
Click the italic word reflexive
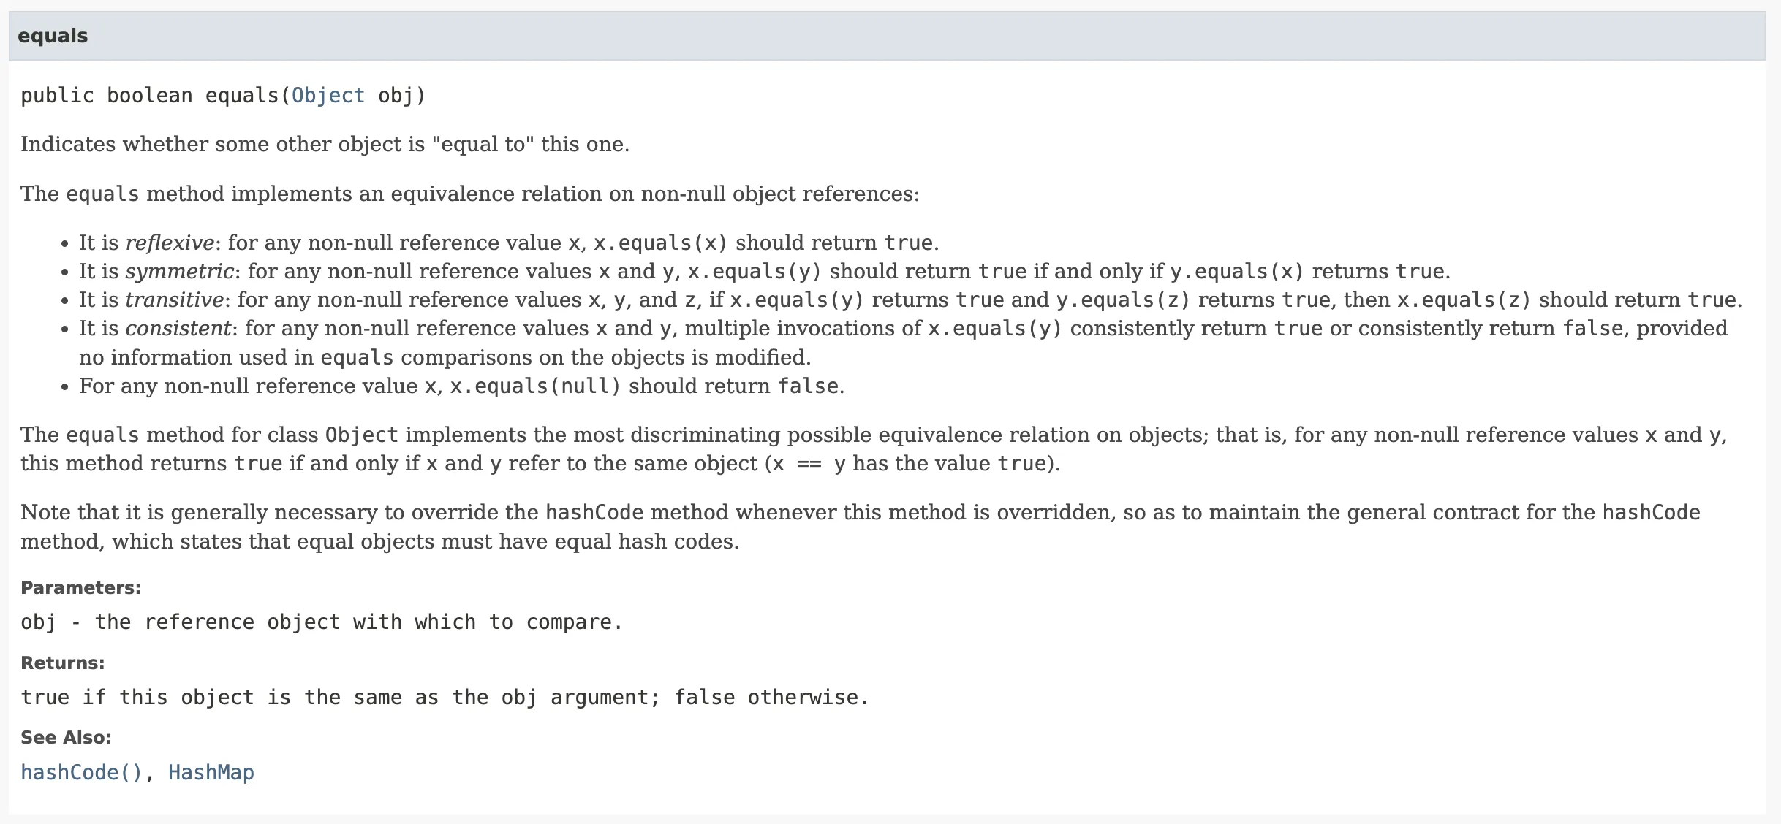point(170,243)
